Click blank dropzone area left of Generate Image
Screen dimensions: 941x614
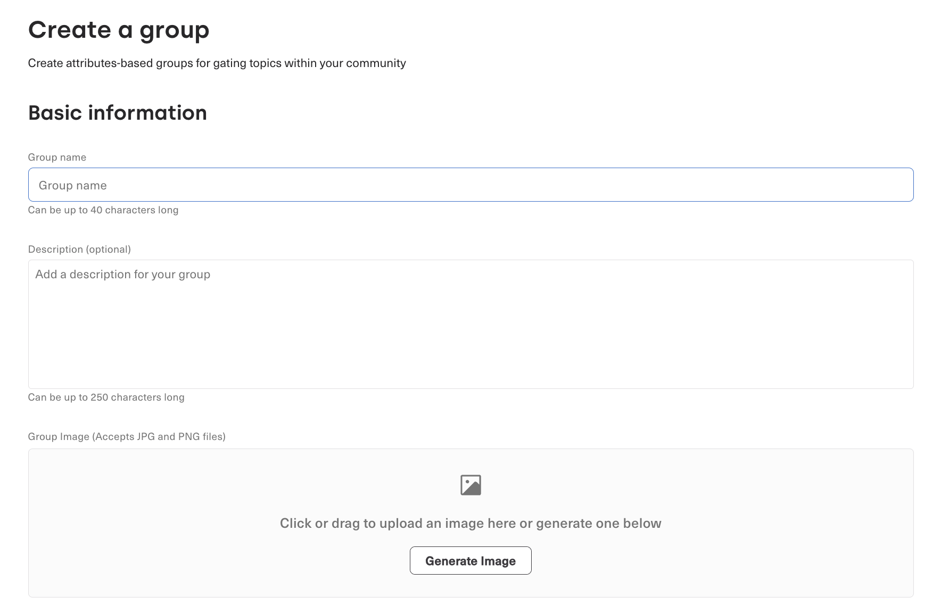[x=213, y=560]
